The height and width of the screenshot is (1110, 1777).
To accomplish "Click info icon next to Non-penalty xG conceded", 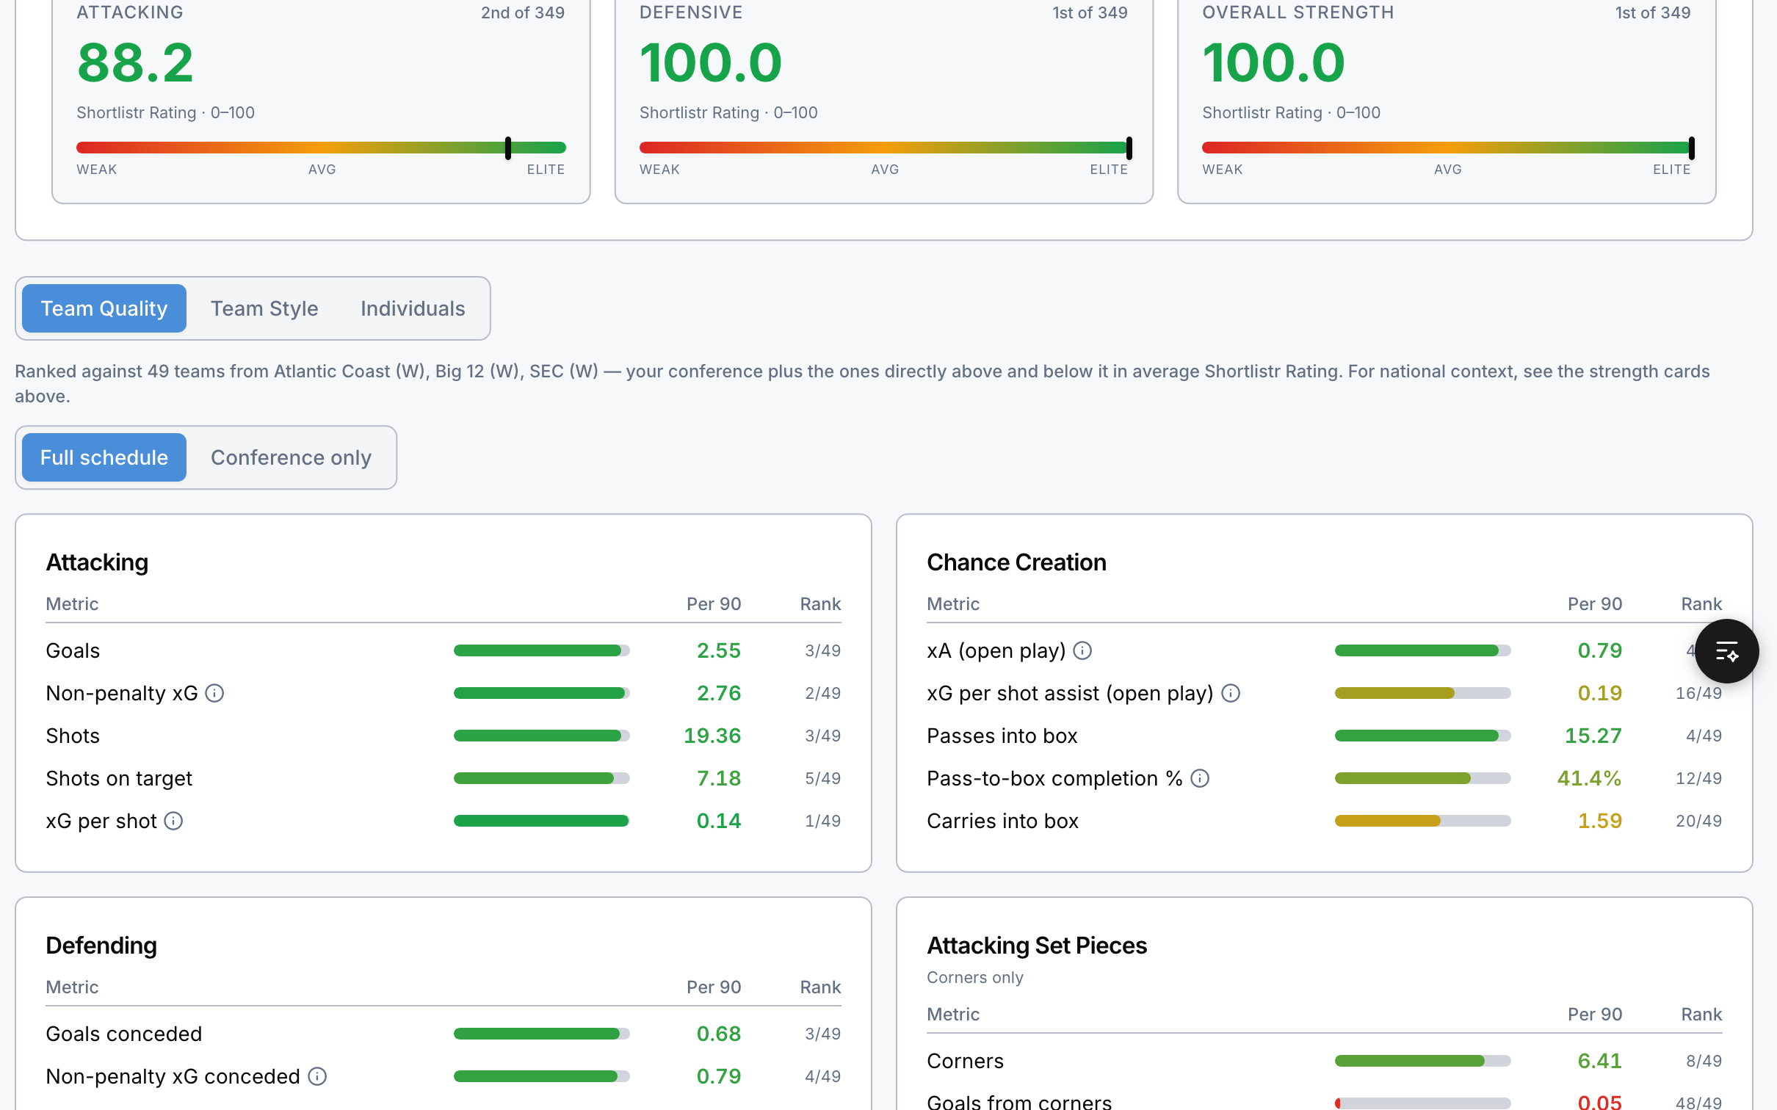I will [317, 1076].
